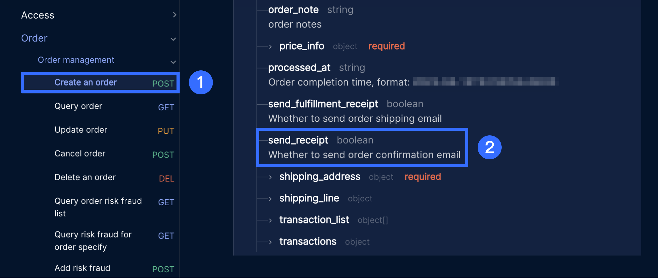The width and height of the screenshot is (658, 278).
Task: Click the Order section title
Action: coord(34,38)
